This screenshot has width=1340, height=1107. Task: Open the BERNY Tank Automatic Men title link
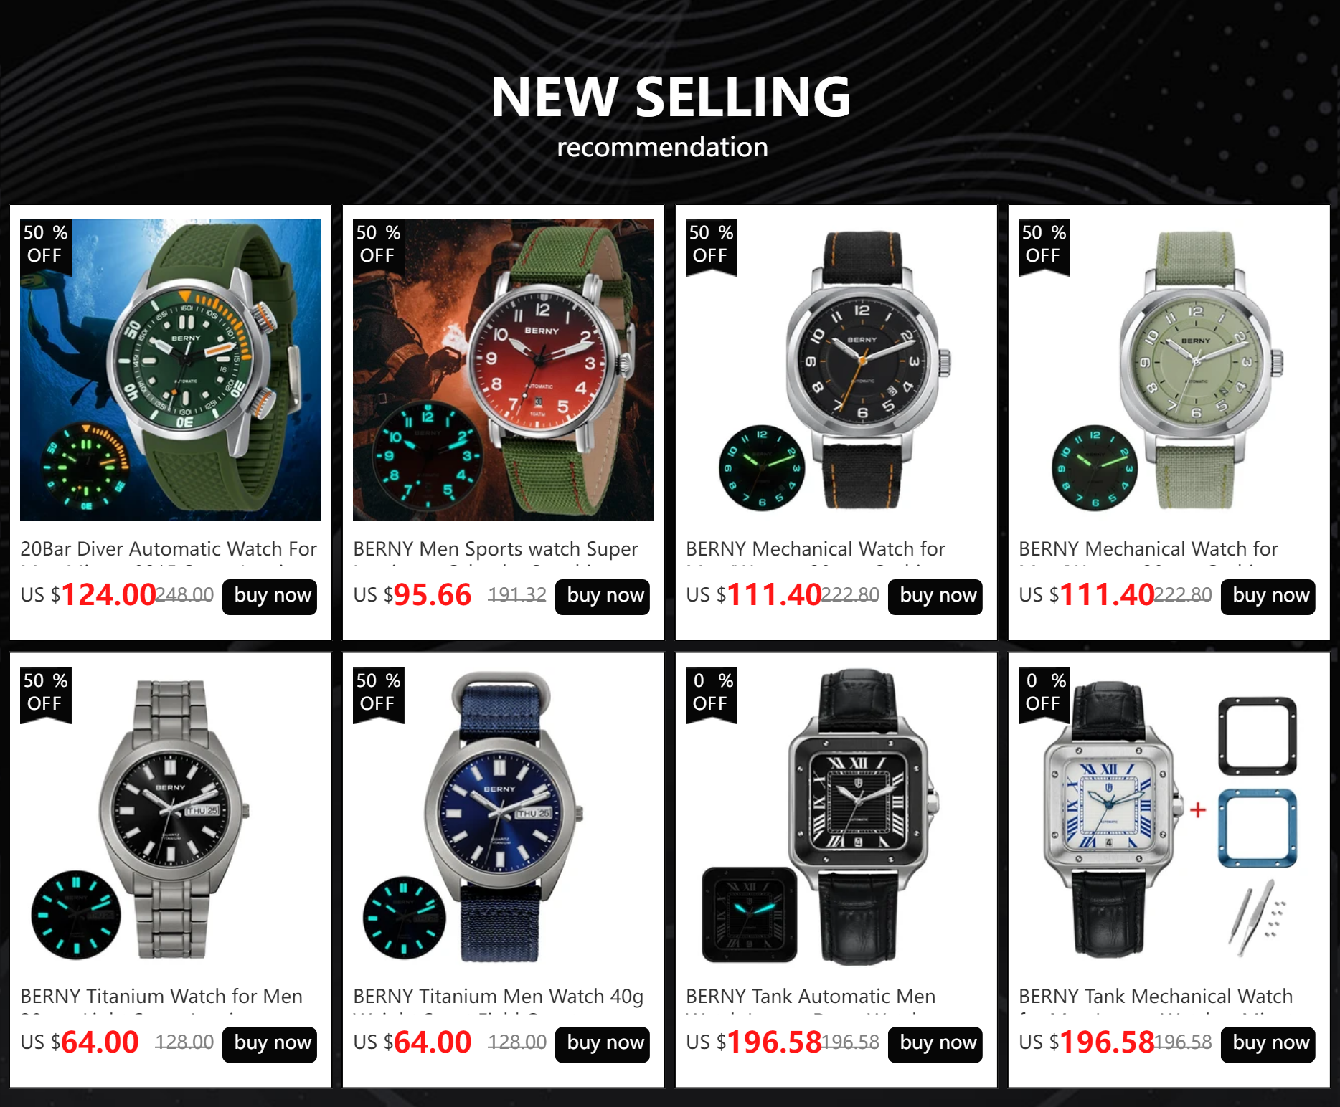click(811, 997)
